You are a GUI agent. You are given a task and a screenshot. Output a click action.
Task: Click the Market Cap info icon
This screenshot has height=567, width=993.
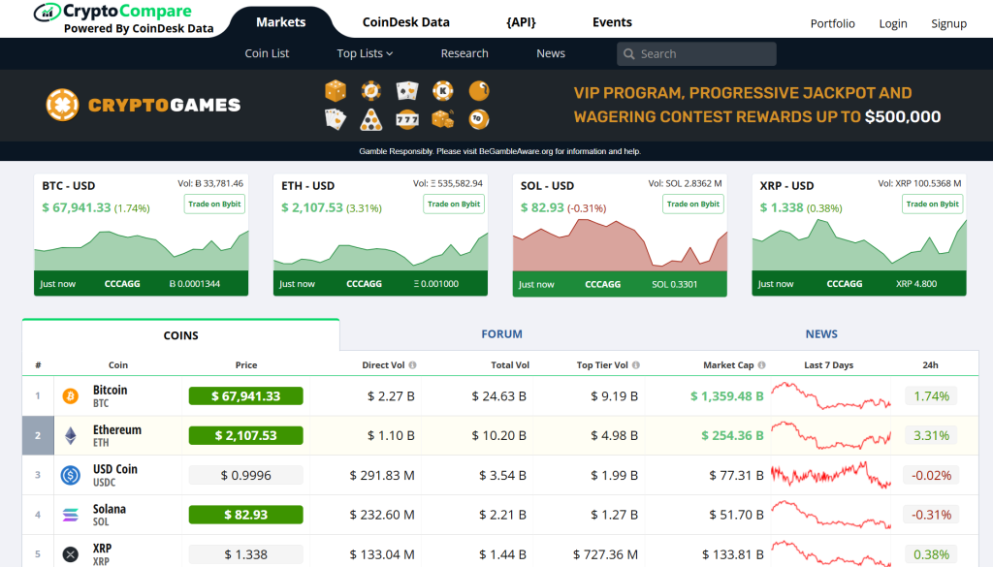tap(761, 365)
